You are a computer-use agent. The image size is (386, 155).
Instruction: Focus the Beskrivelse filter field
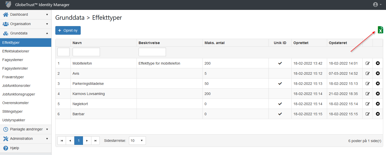[x=152, y=52]
